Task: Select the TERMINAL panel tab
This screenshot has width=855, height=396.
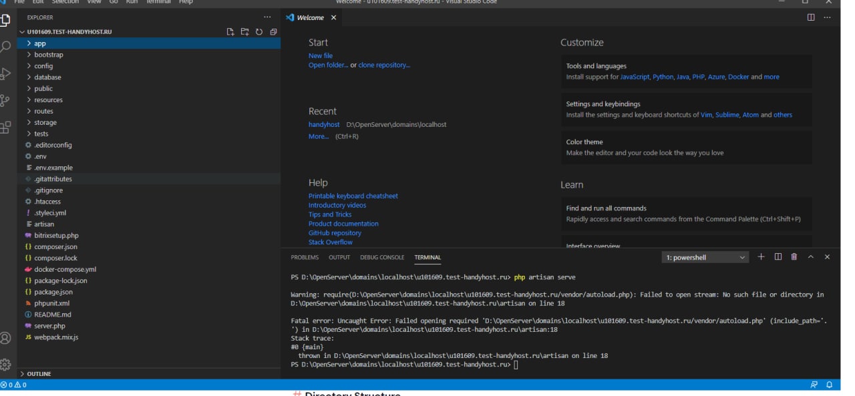Action: point(427,258)
